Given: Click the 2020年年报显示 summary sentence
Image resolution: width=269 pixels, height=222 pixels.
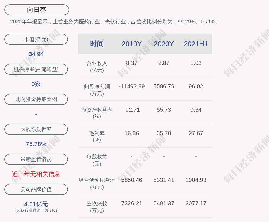Looking at the screenshot, I should tap(115, 22).
